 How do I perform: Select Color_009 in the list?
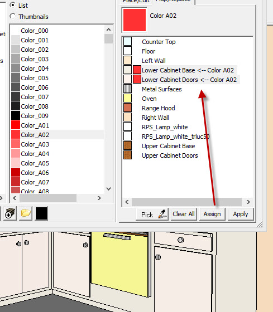coord(57,116)
